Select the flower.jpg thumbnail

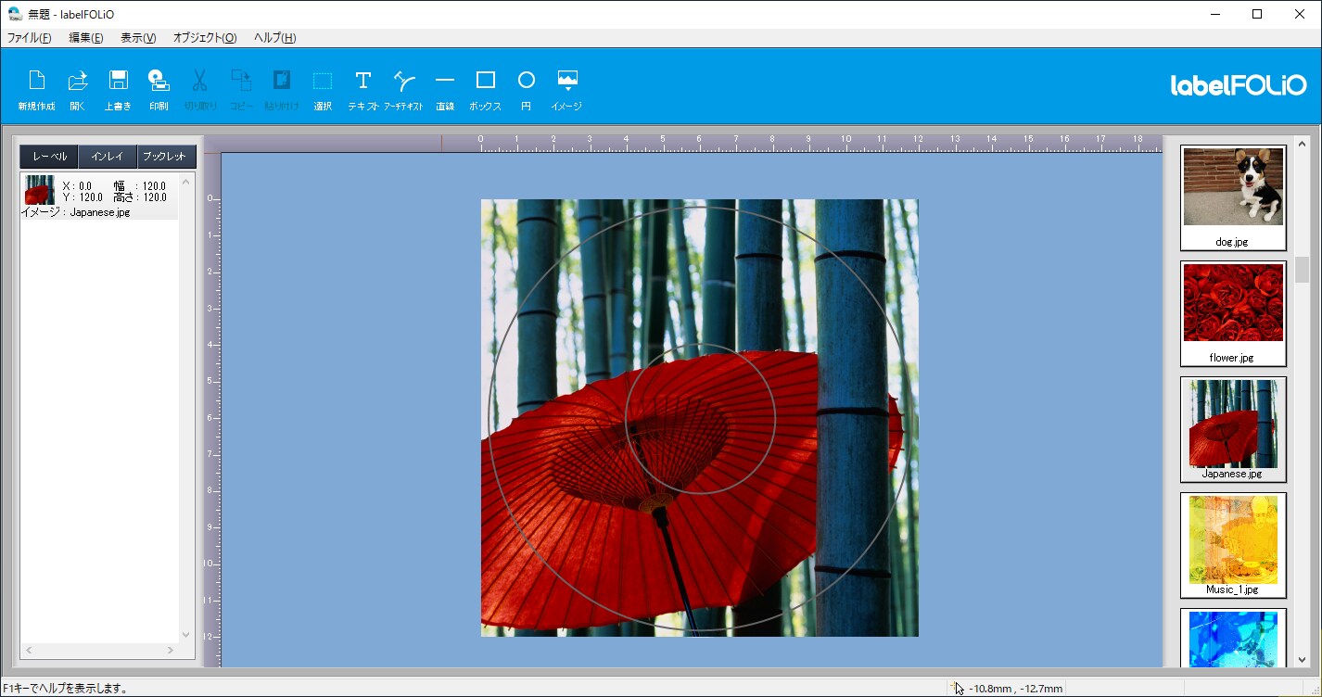point(1233,313)
